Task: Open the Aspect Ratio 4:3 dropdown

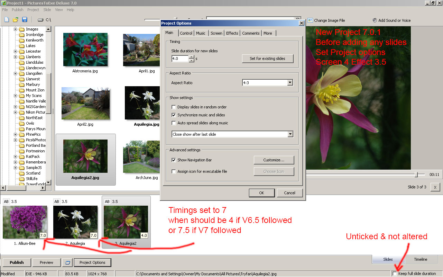Action: (x=290, y=83)
